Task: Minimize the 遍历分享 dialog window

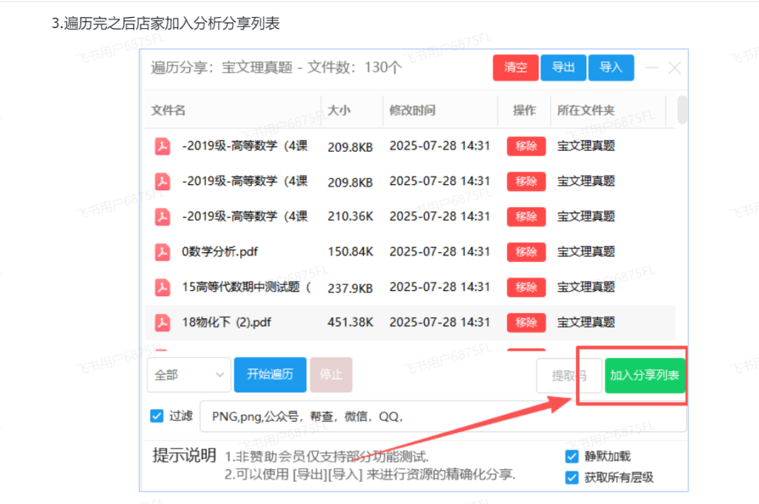Action: click(x=652, y=68)
